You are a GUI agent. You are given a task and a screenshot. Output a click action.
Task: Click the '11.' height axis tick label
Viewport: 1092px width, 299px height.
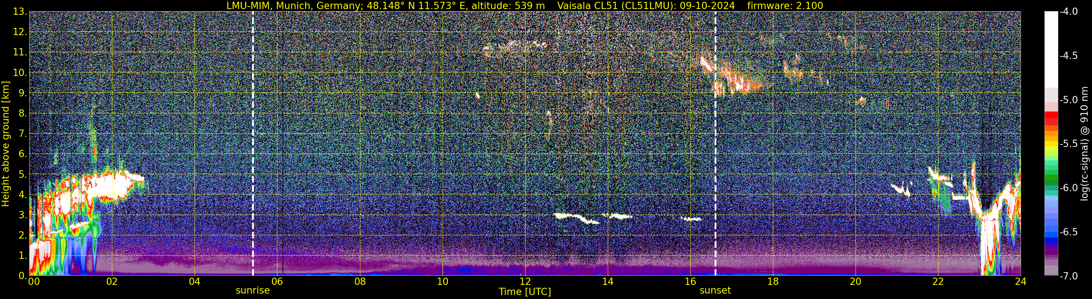pos(20,52)
